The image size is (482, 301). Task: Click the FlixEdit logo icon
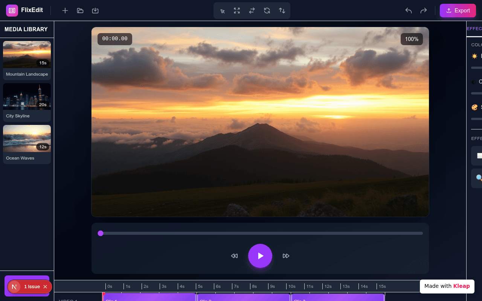tap(12, 11)
